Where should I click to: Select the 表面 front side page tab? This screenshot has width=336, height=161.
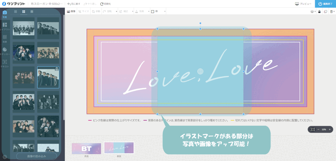point(86,149)
